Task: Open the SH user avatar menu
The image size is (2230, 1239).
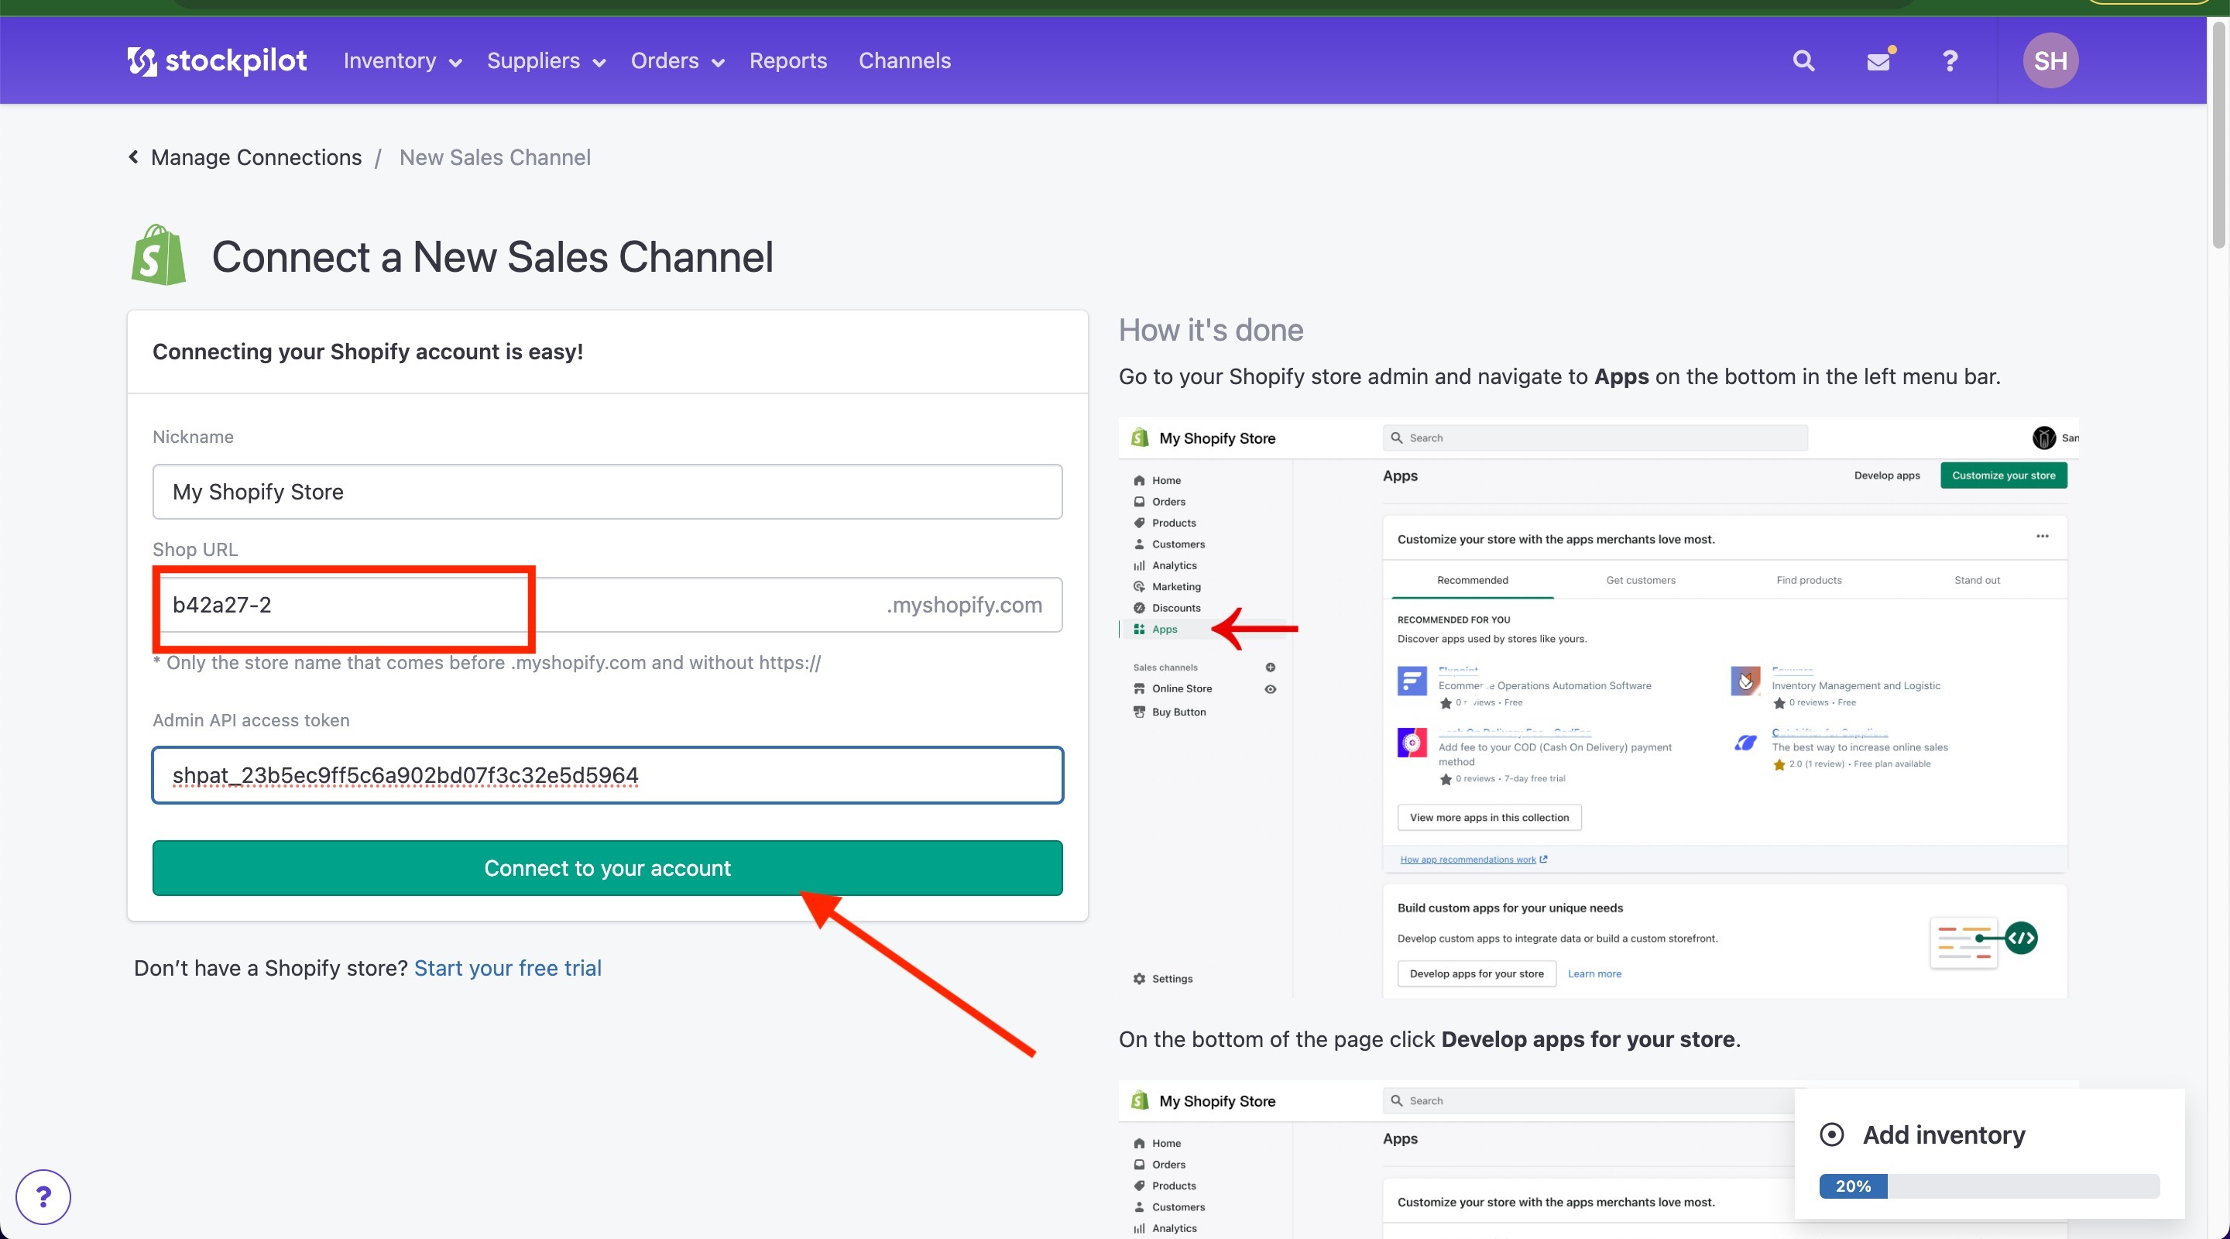Action: pyautogui.click(x=2050, y=60)
